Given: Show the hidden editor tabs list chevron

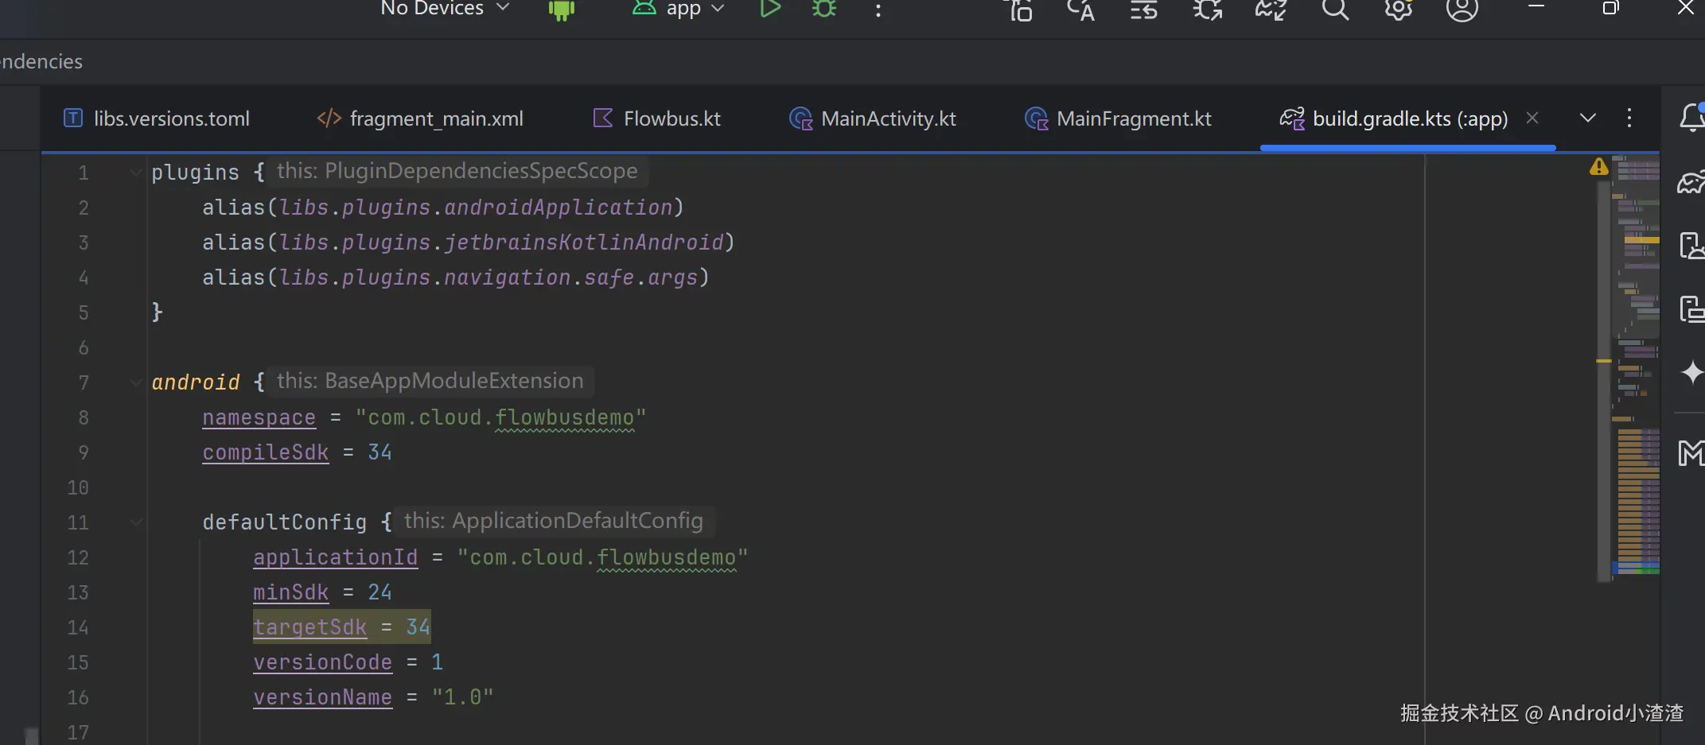Looking at the screenshot, I should coord(1588,118).
